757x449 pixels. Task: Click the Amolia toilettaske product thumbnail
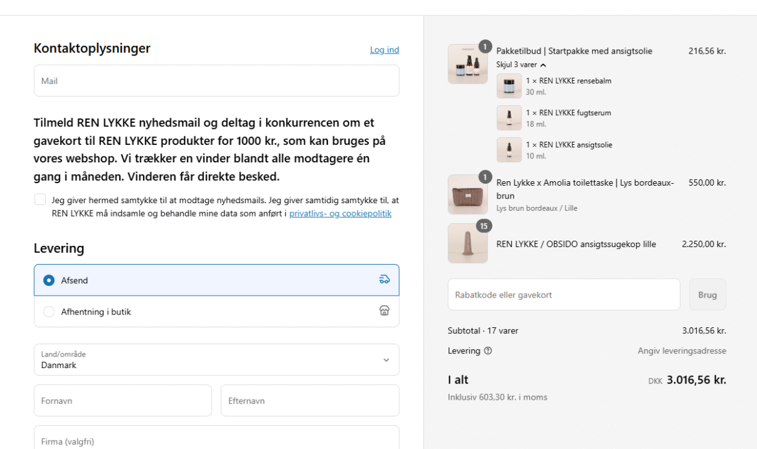point(467,195)
